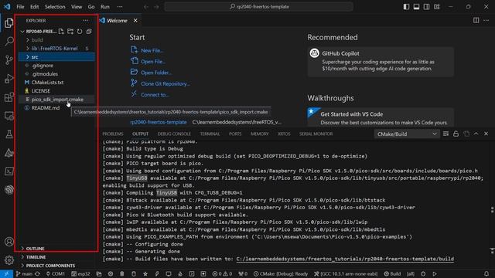The width and height of the screenshot is (495, 278).
Task: Toggle the bottom panel visibility
Action: pyautogui.click(x=416, y=7)
